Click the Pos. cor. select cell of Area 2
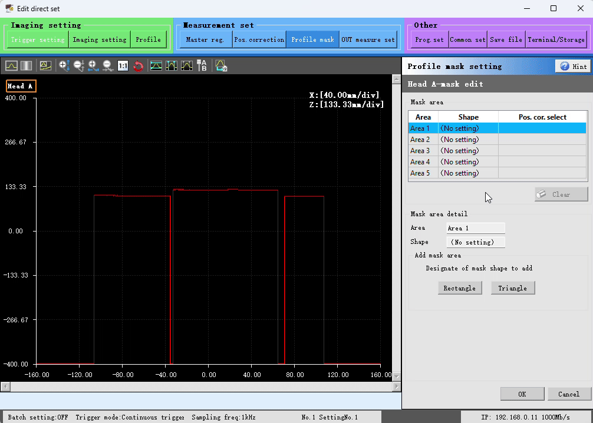 pyautogui.click(x=542, y=140)
